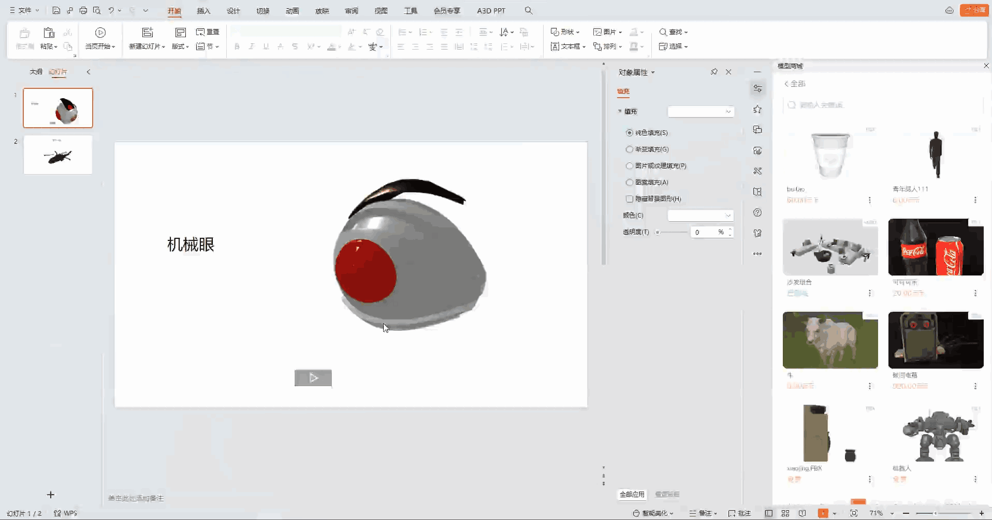Click the Paste clipboard icon
Image resolution: width=992 pixels, height=520 pixels.
pos(49,33)
